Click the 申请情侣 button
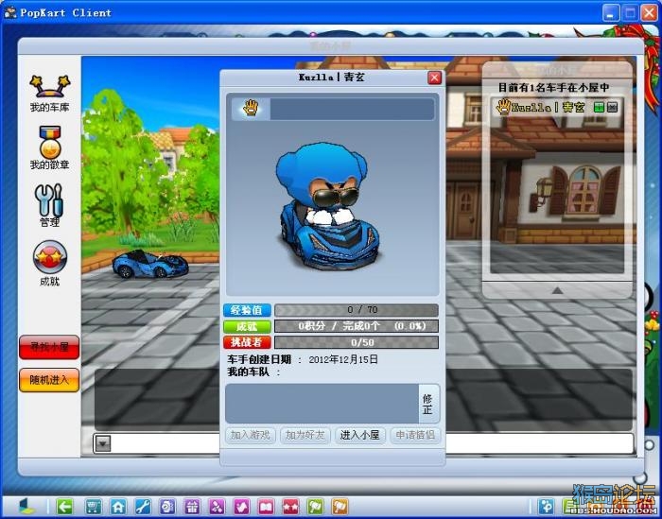 coord(415,435)
